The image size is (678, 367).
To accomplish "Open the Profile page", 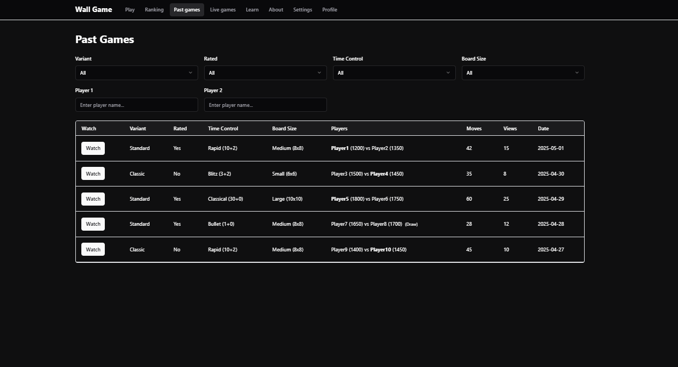I will [330, 10].
